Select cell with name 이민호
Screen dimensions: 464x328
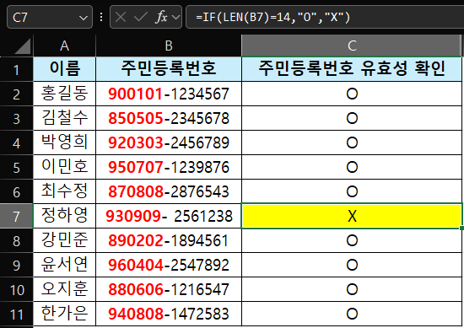(x=64, y=167)
